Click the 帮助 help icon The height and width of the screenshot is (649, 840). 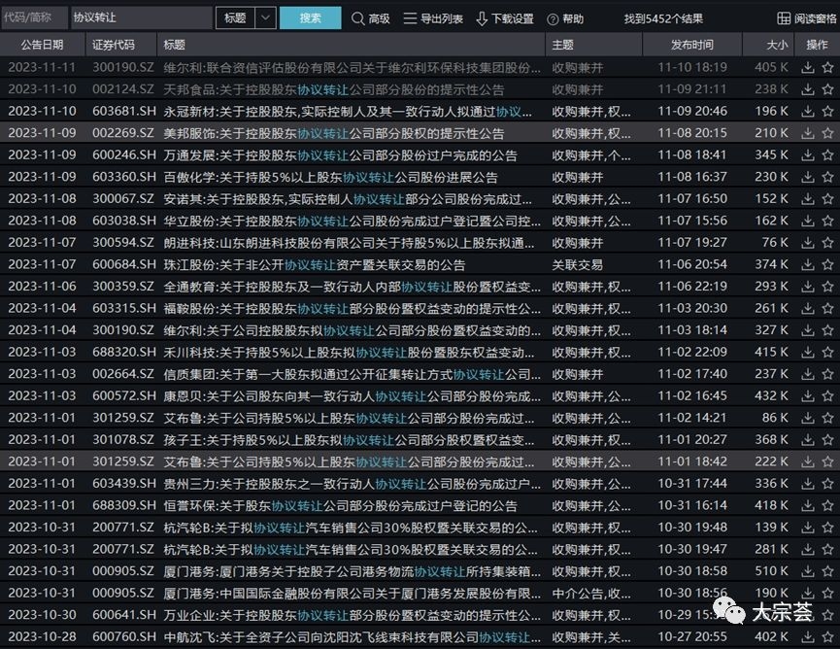553,17
